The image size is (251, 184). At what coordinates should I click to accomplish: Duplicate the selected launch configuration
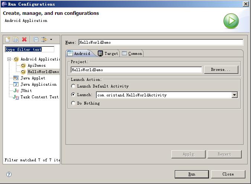[x=16, y=39]
